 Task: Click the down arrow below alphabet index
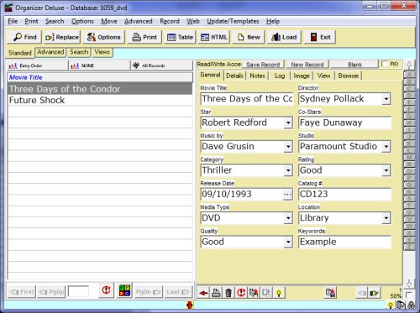click(409, 283)
